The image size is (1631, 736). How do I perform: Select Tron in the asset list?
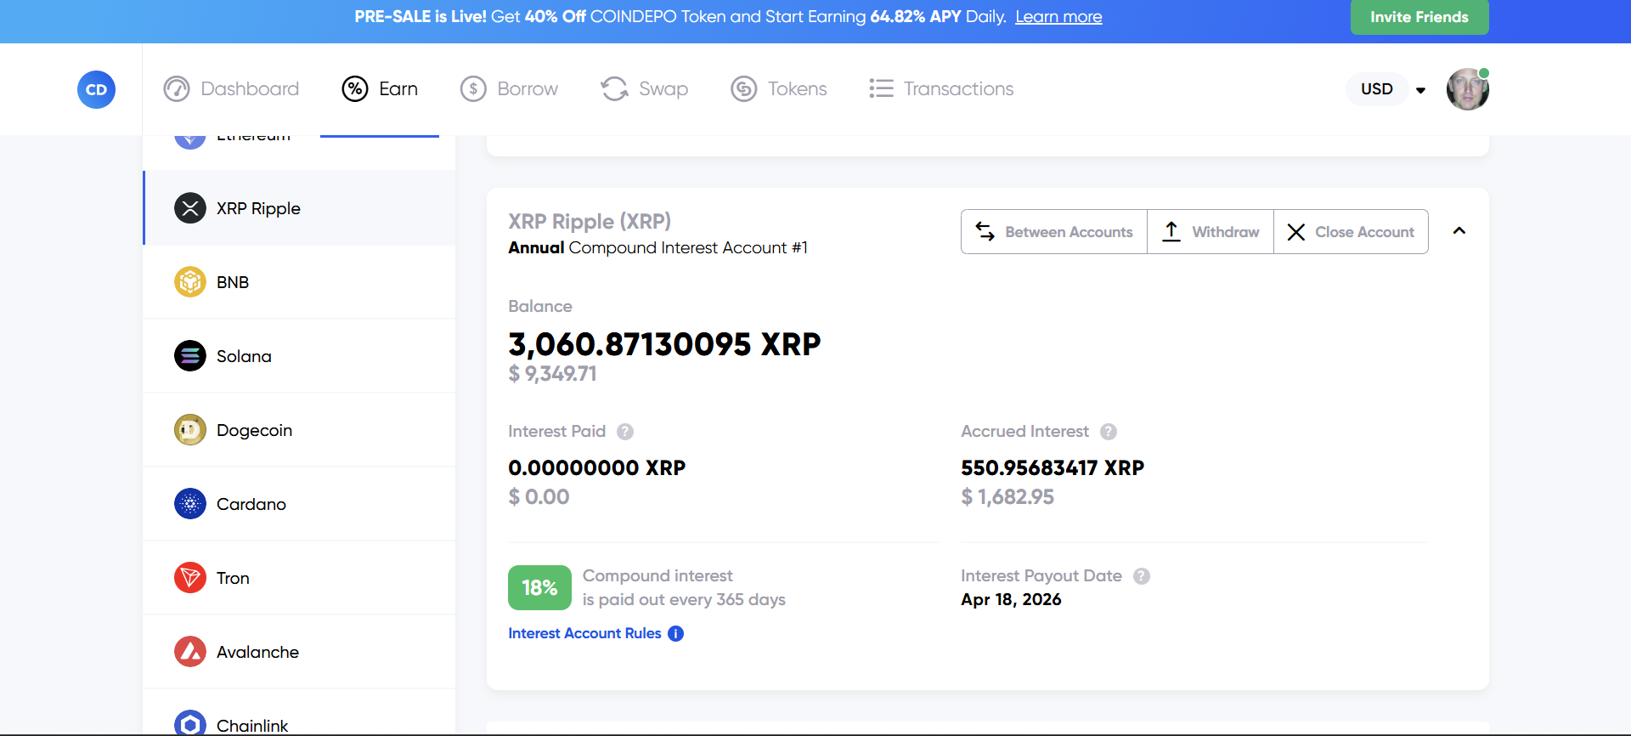[x=300, y=578]
